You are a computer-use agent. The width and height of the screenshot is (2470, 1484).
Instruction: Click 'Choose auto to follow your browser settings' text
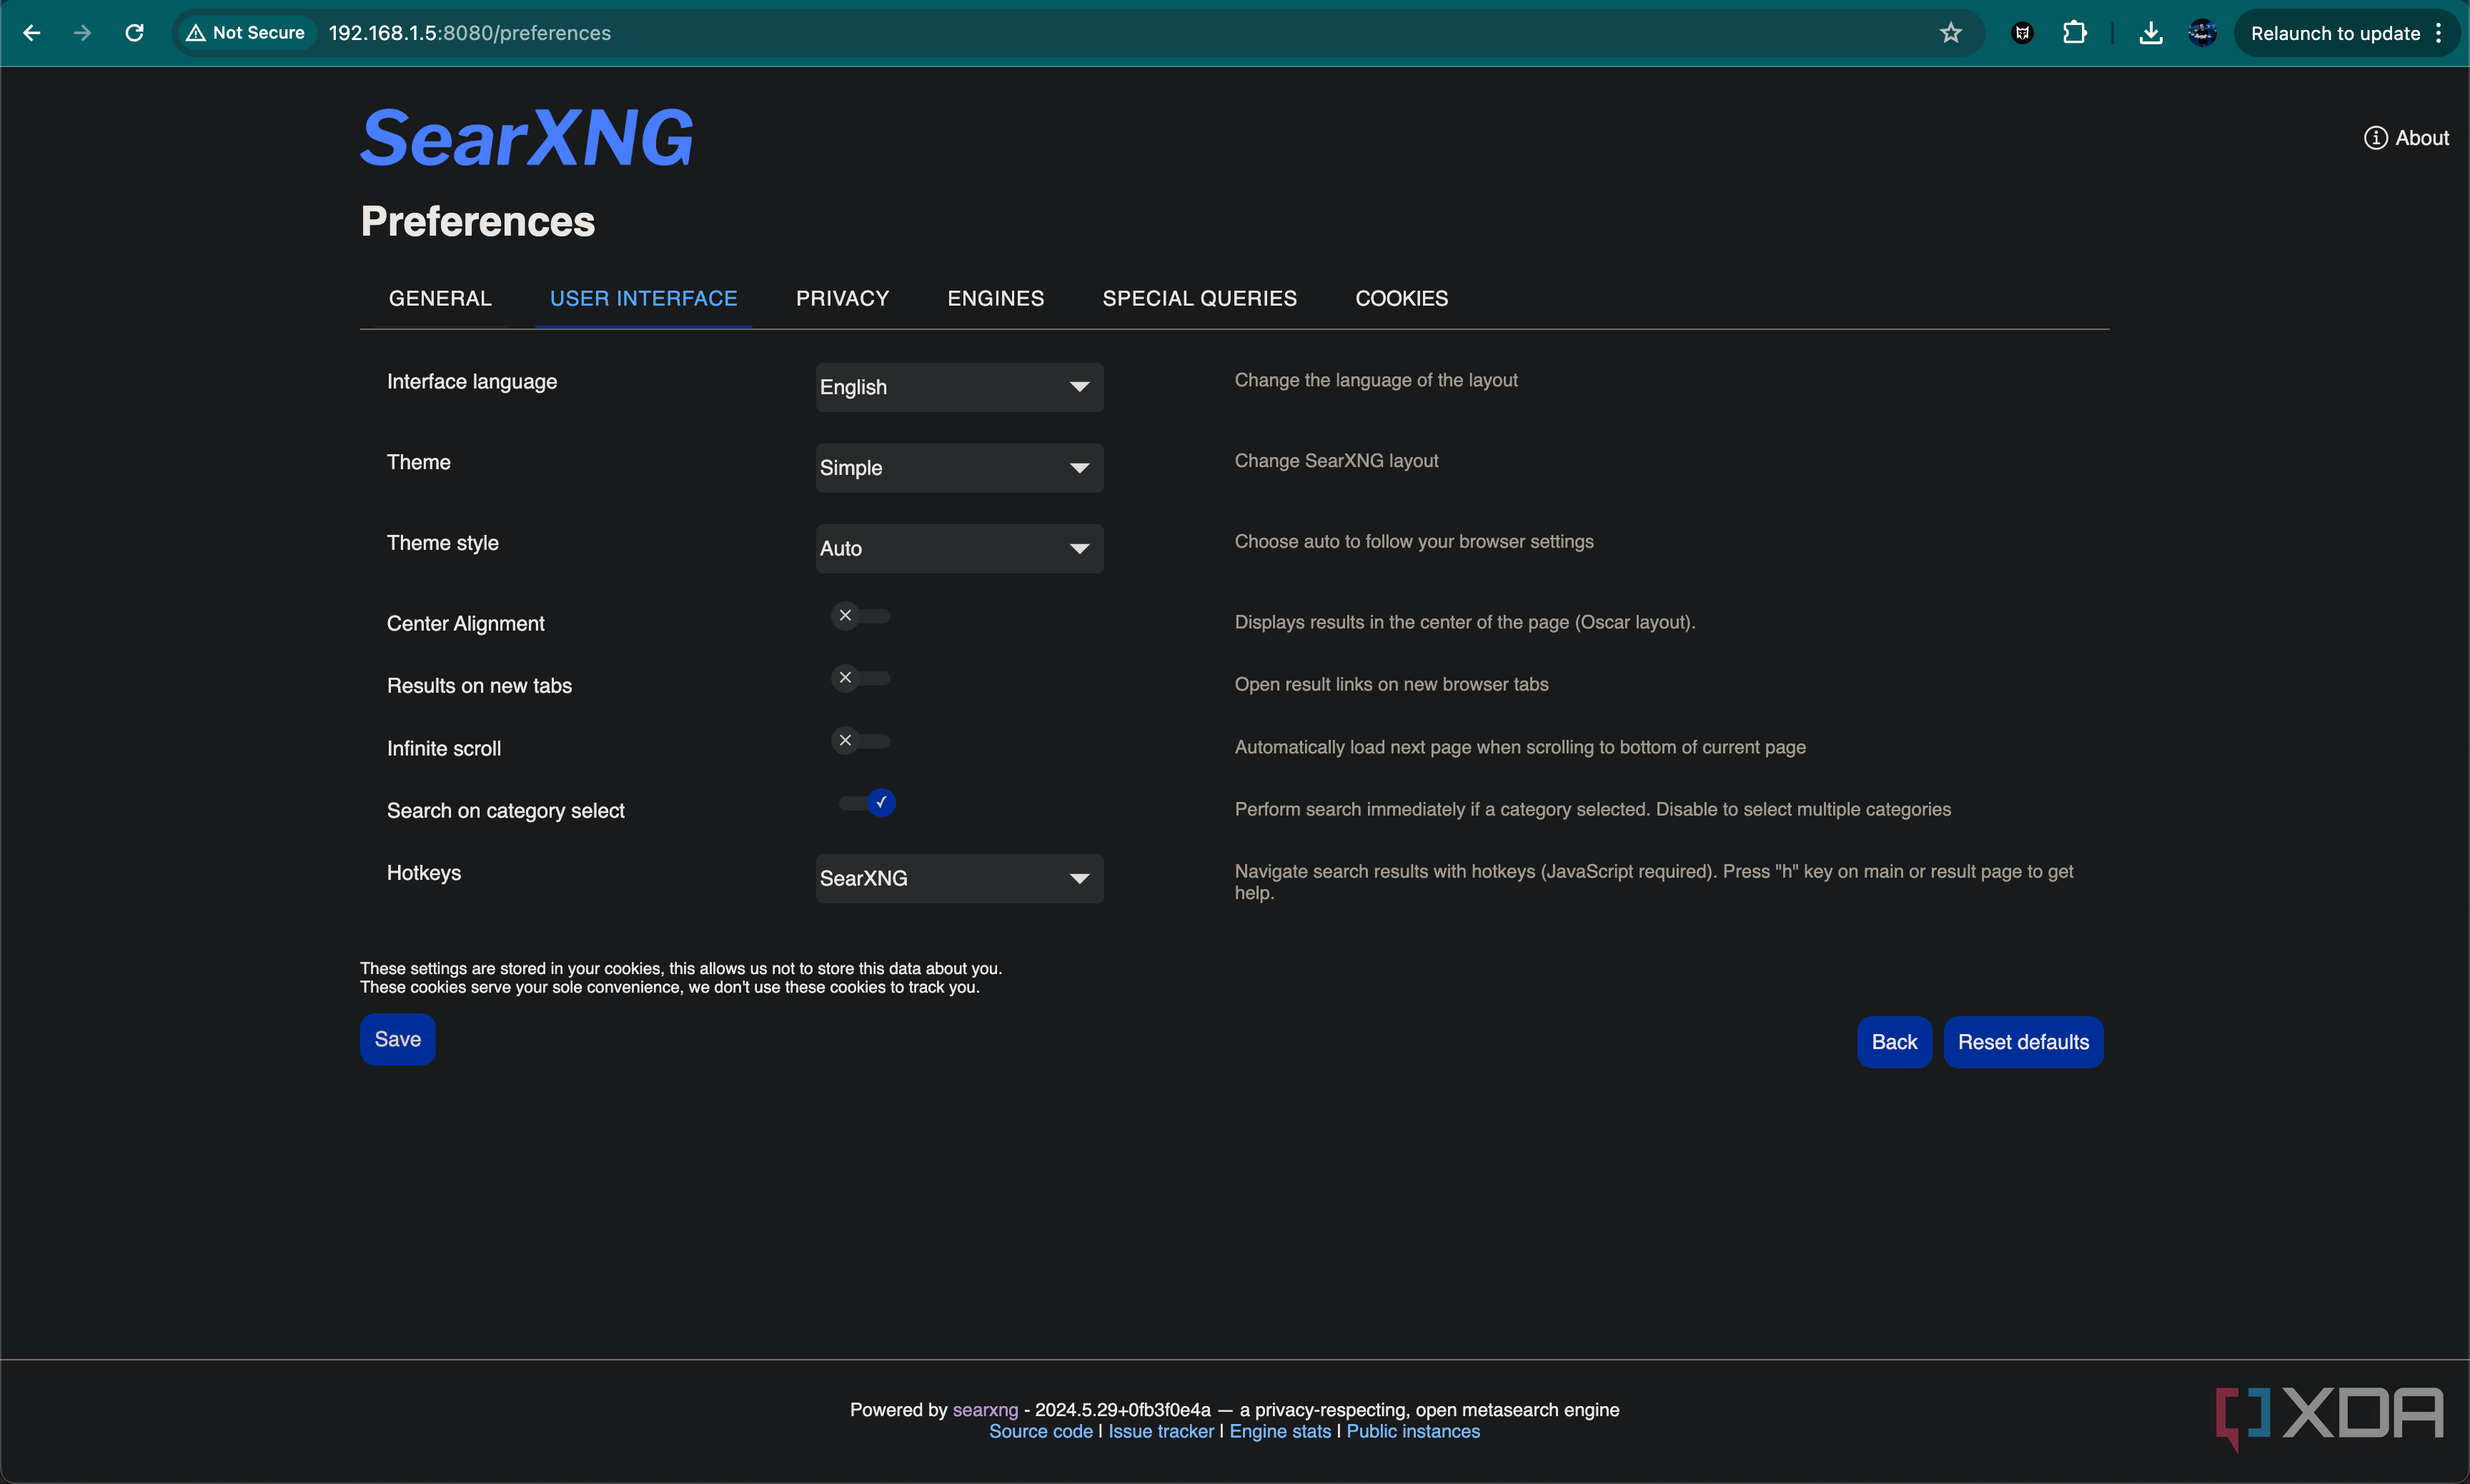click(x=1414, y=541)
